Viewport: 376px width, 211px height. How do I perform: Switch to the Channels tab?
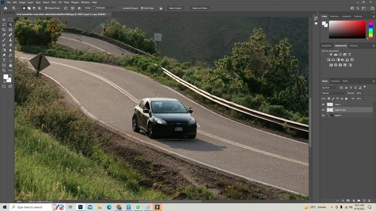coord(335,81)
